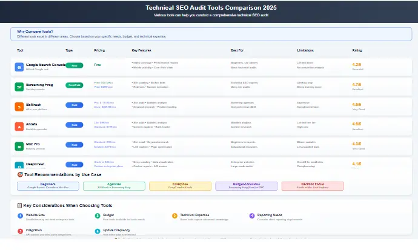Click the Limitations column header
The height and width of the screenshot is (250, 418).
coord(305,50)
